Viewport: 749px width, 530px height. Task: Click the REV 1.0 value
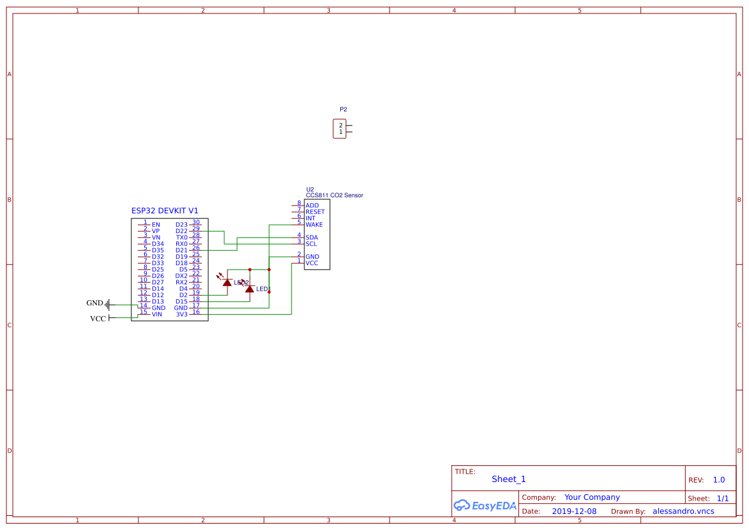pos(718,480)
